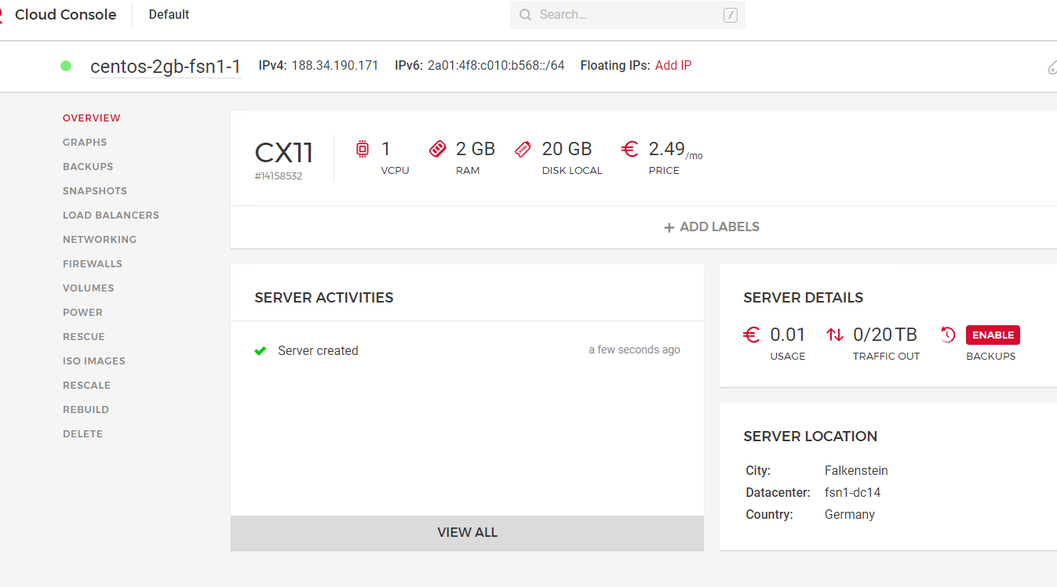Click the 0.01 usage value
1057x587 pixels.
tap(788, 335)
